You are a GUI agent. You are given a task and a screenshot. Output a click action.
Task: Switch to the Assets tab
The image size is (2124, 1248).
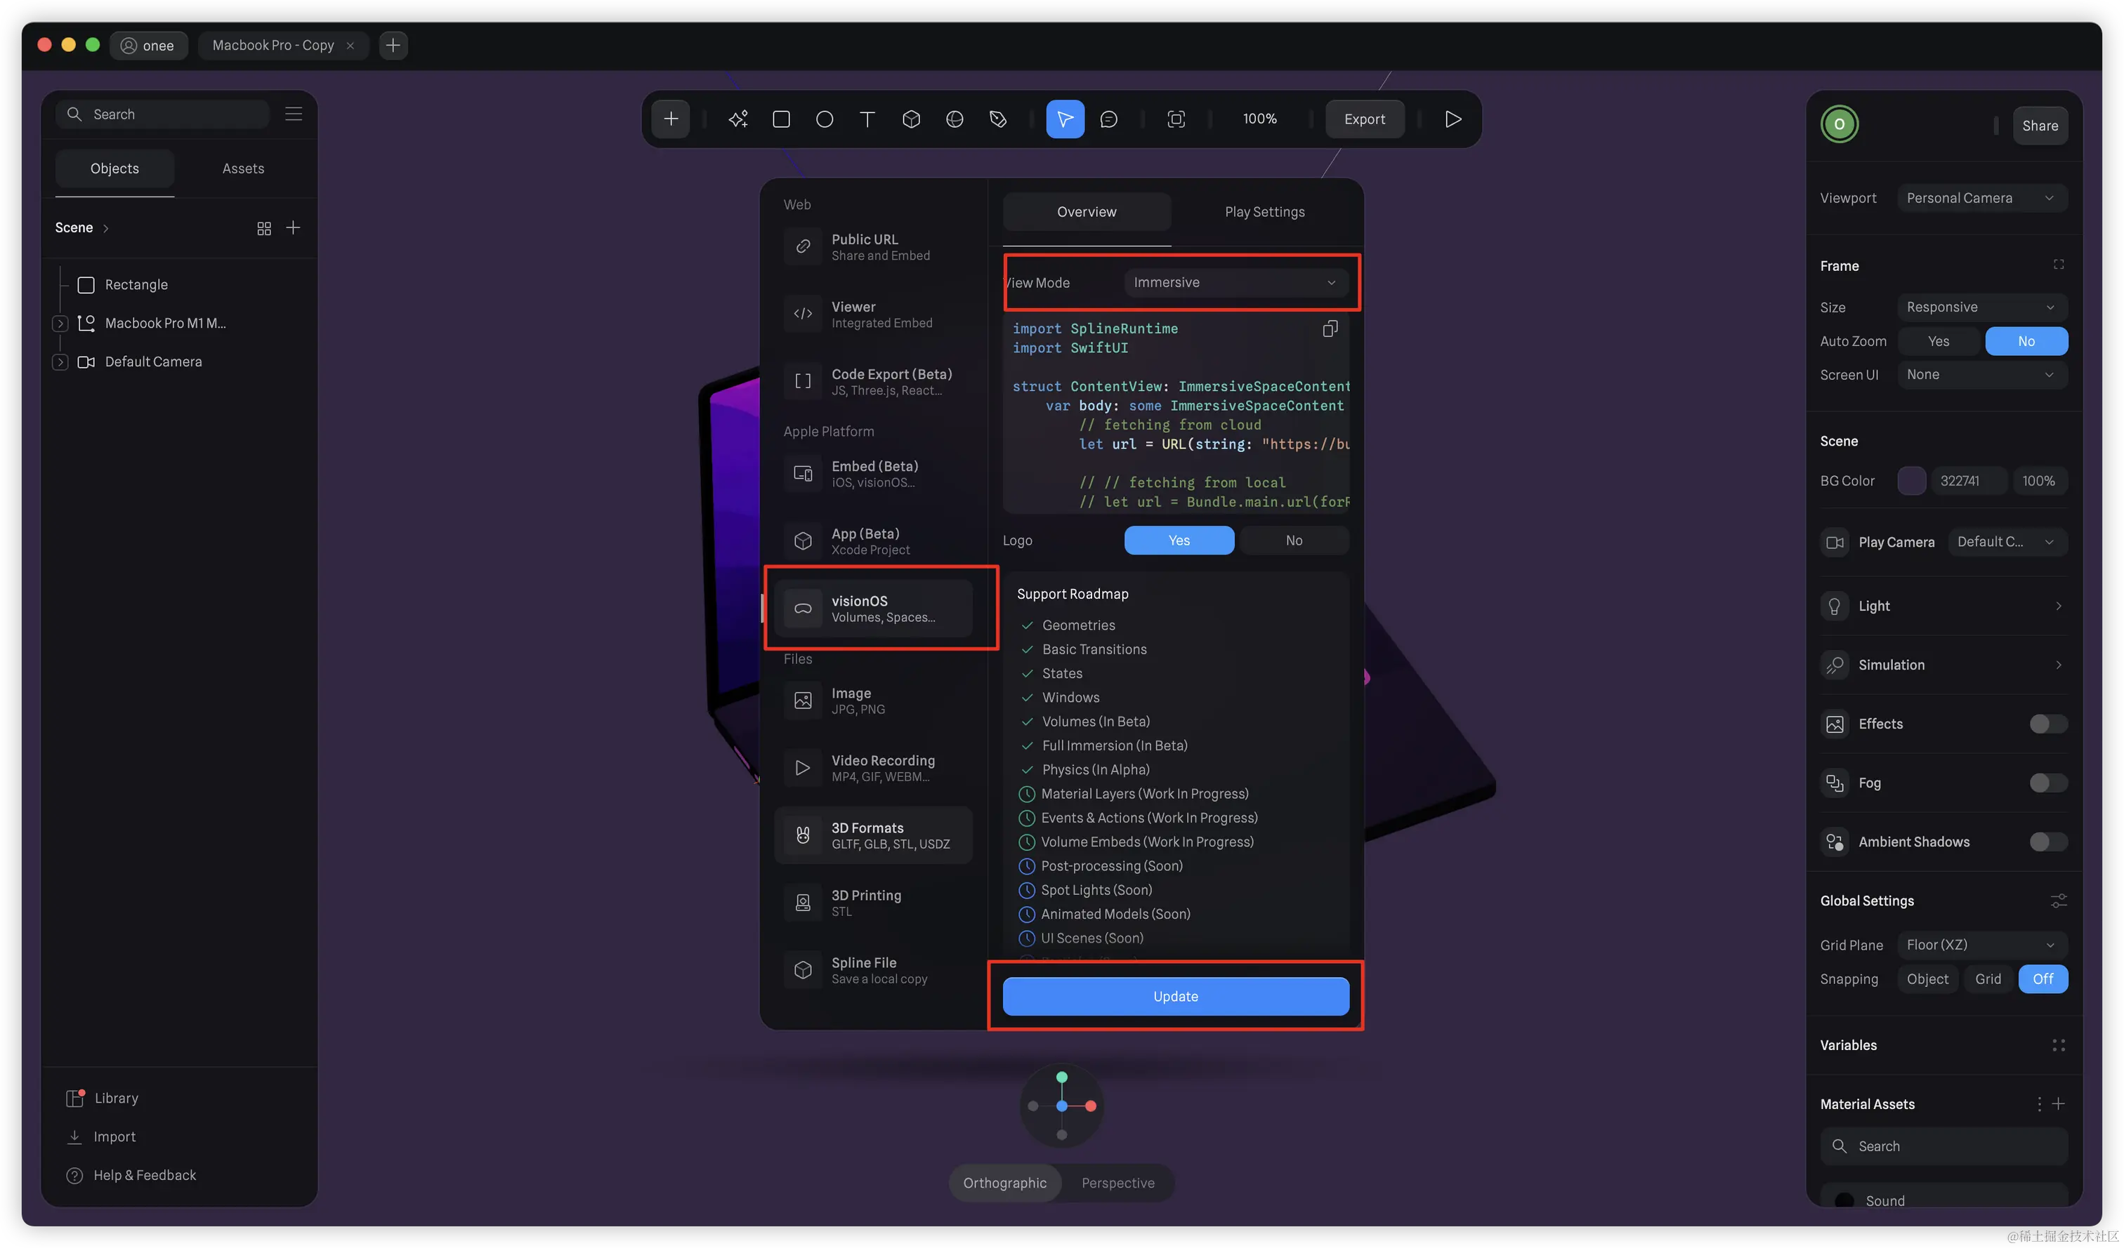(x=243, y=168)
